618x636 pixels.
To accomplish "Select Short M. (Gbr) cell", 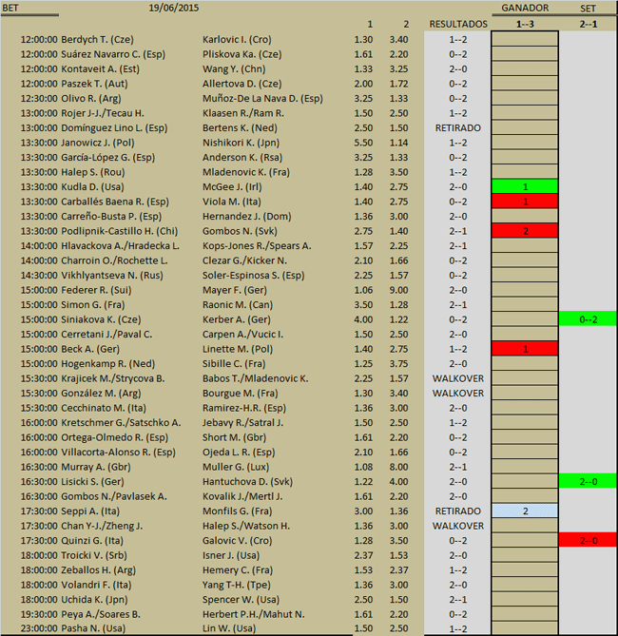I will (234, 437).
